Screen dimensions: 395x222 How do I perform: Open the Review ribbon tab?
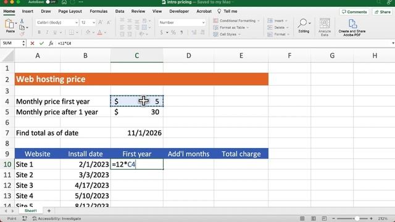point(138,11)
